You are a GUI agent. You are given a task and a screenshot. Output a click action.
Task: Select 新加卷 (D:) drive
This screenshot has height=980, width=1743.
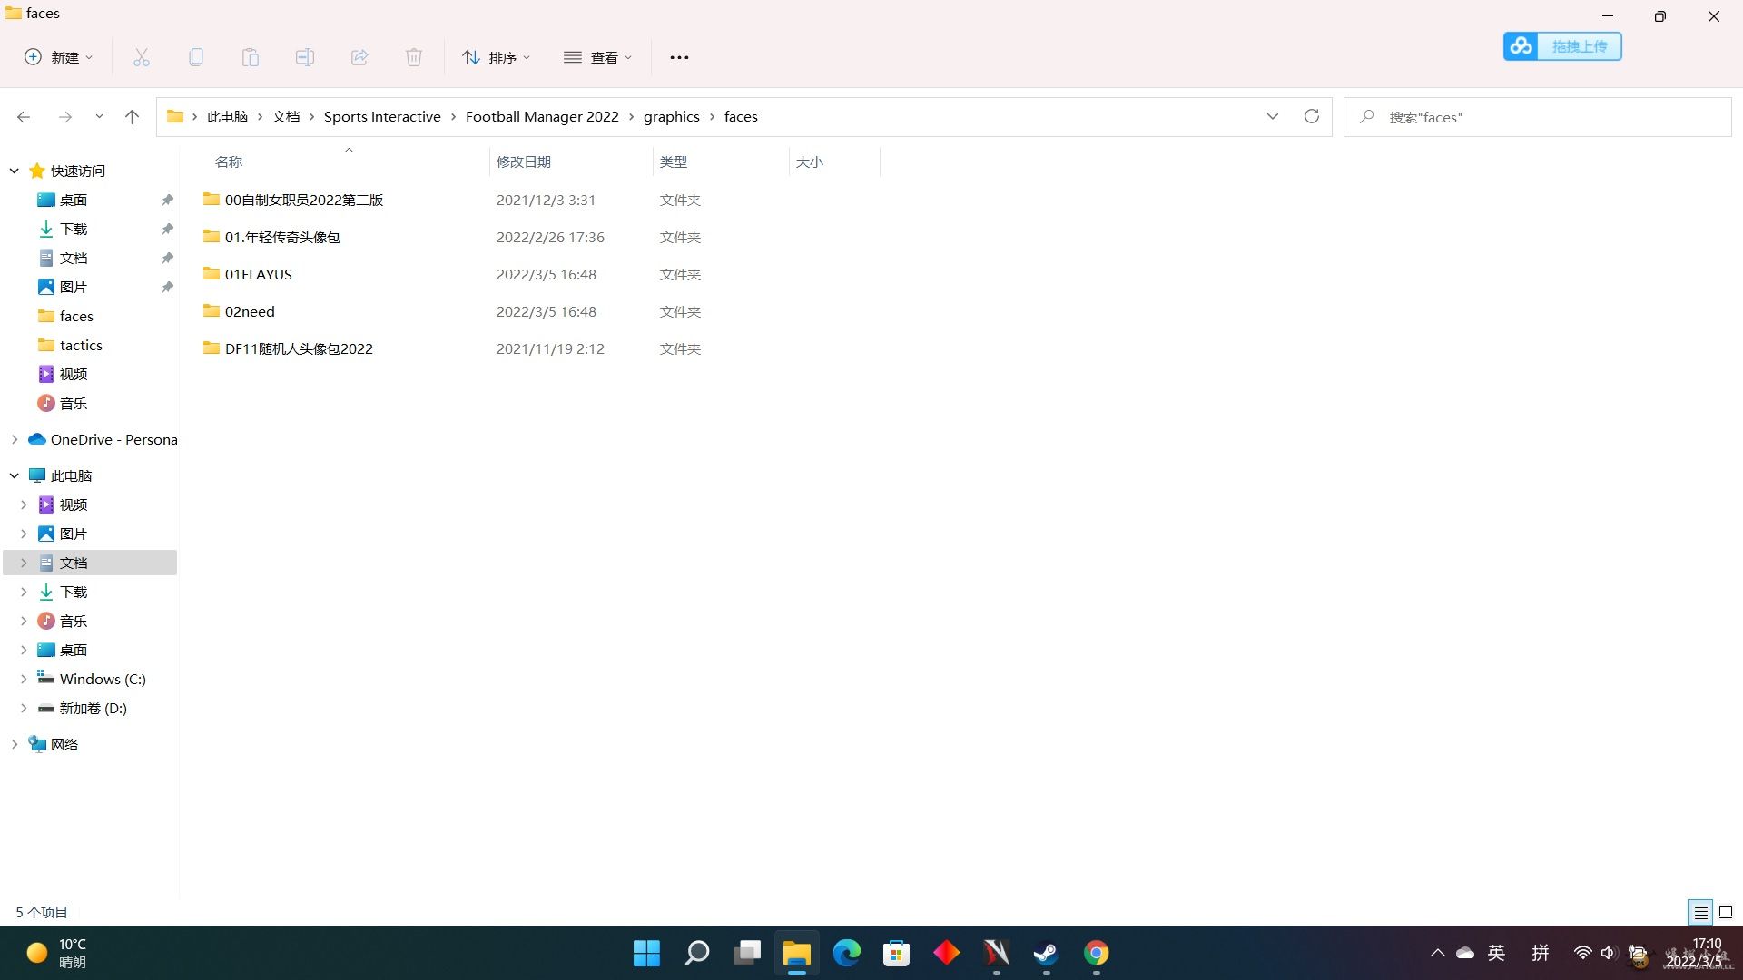click(x=91, y=708)
